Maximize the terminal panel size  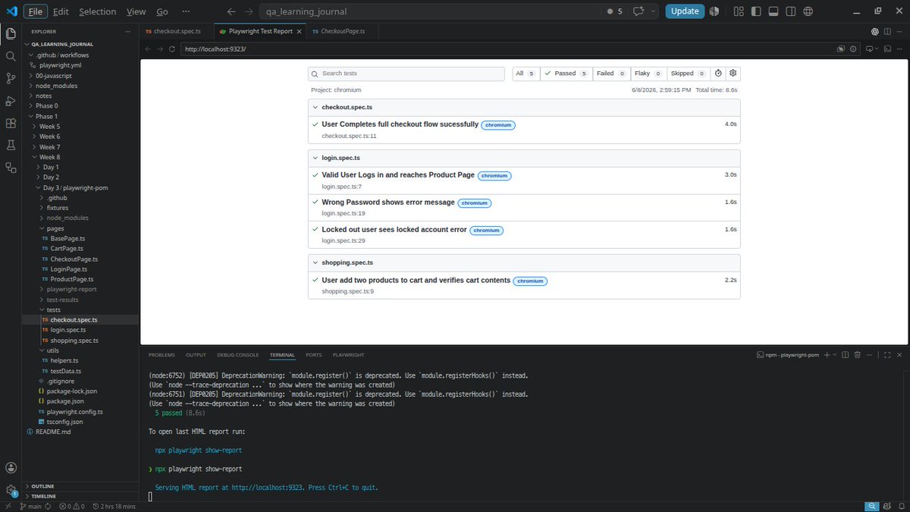887,354
